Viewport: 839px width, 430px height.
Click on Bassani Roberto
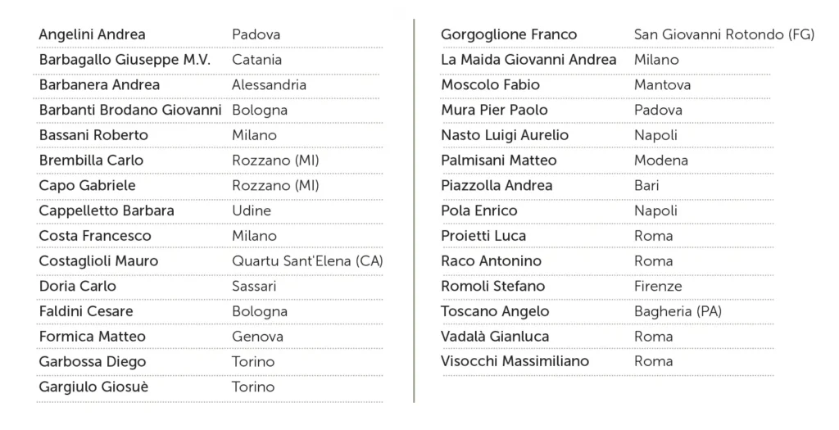click(x=93, y=135)
